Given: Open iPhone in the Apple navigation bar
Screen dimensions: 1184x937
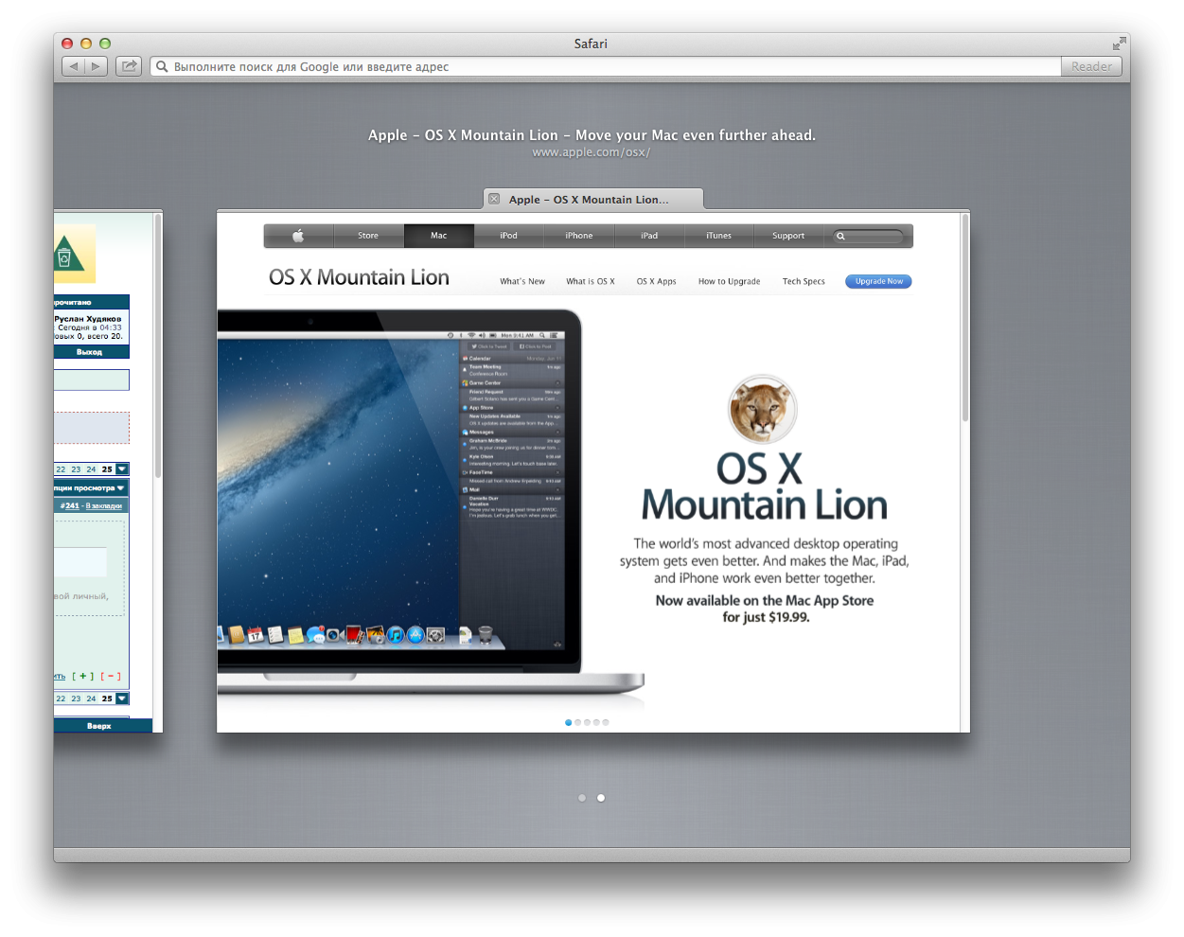Looking at the screenshot, I should 579,236.
